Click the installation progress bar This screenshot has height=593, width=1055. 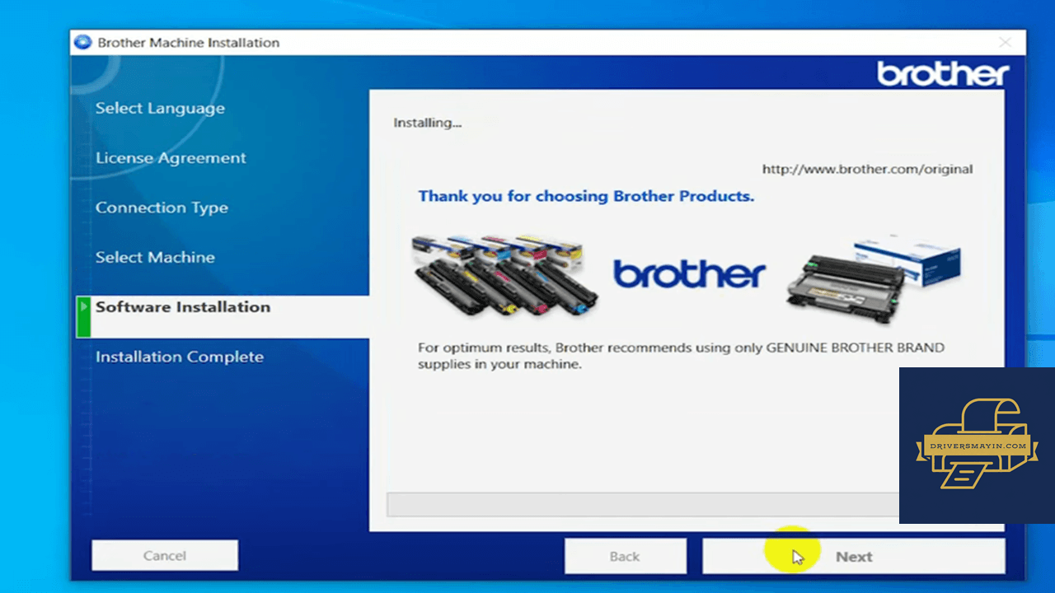point(644,504)
